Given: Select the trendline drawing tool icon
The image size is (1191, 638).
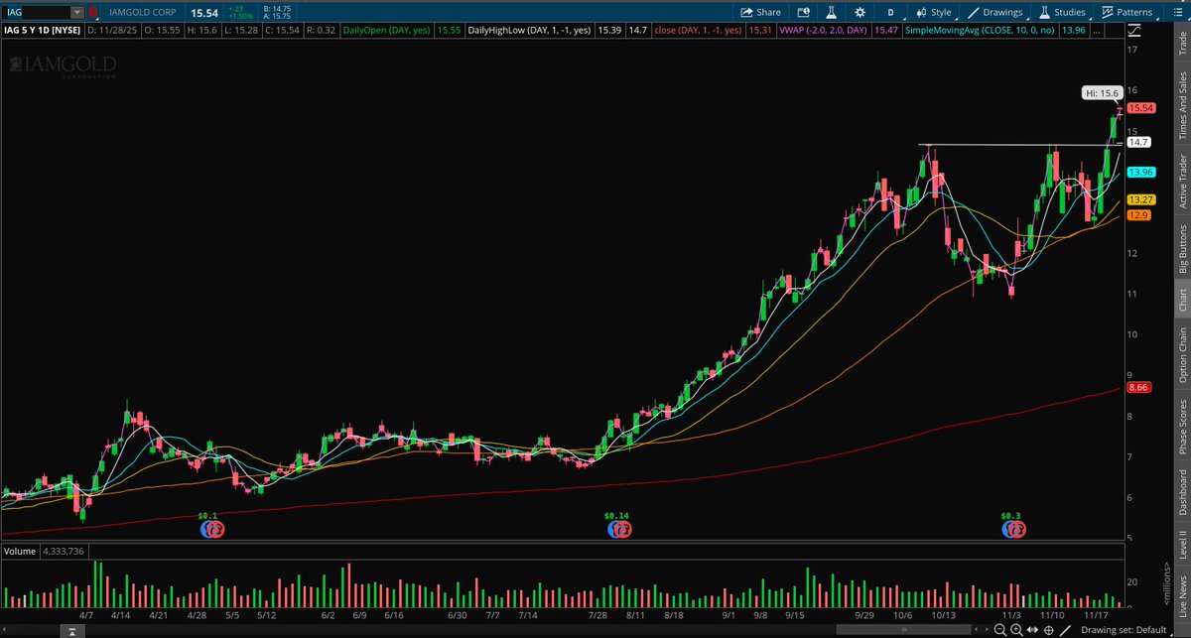Looking at the screenshot, I should (x=1066, y=630).
